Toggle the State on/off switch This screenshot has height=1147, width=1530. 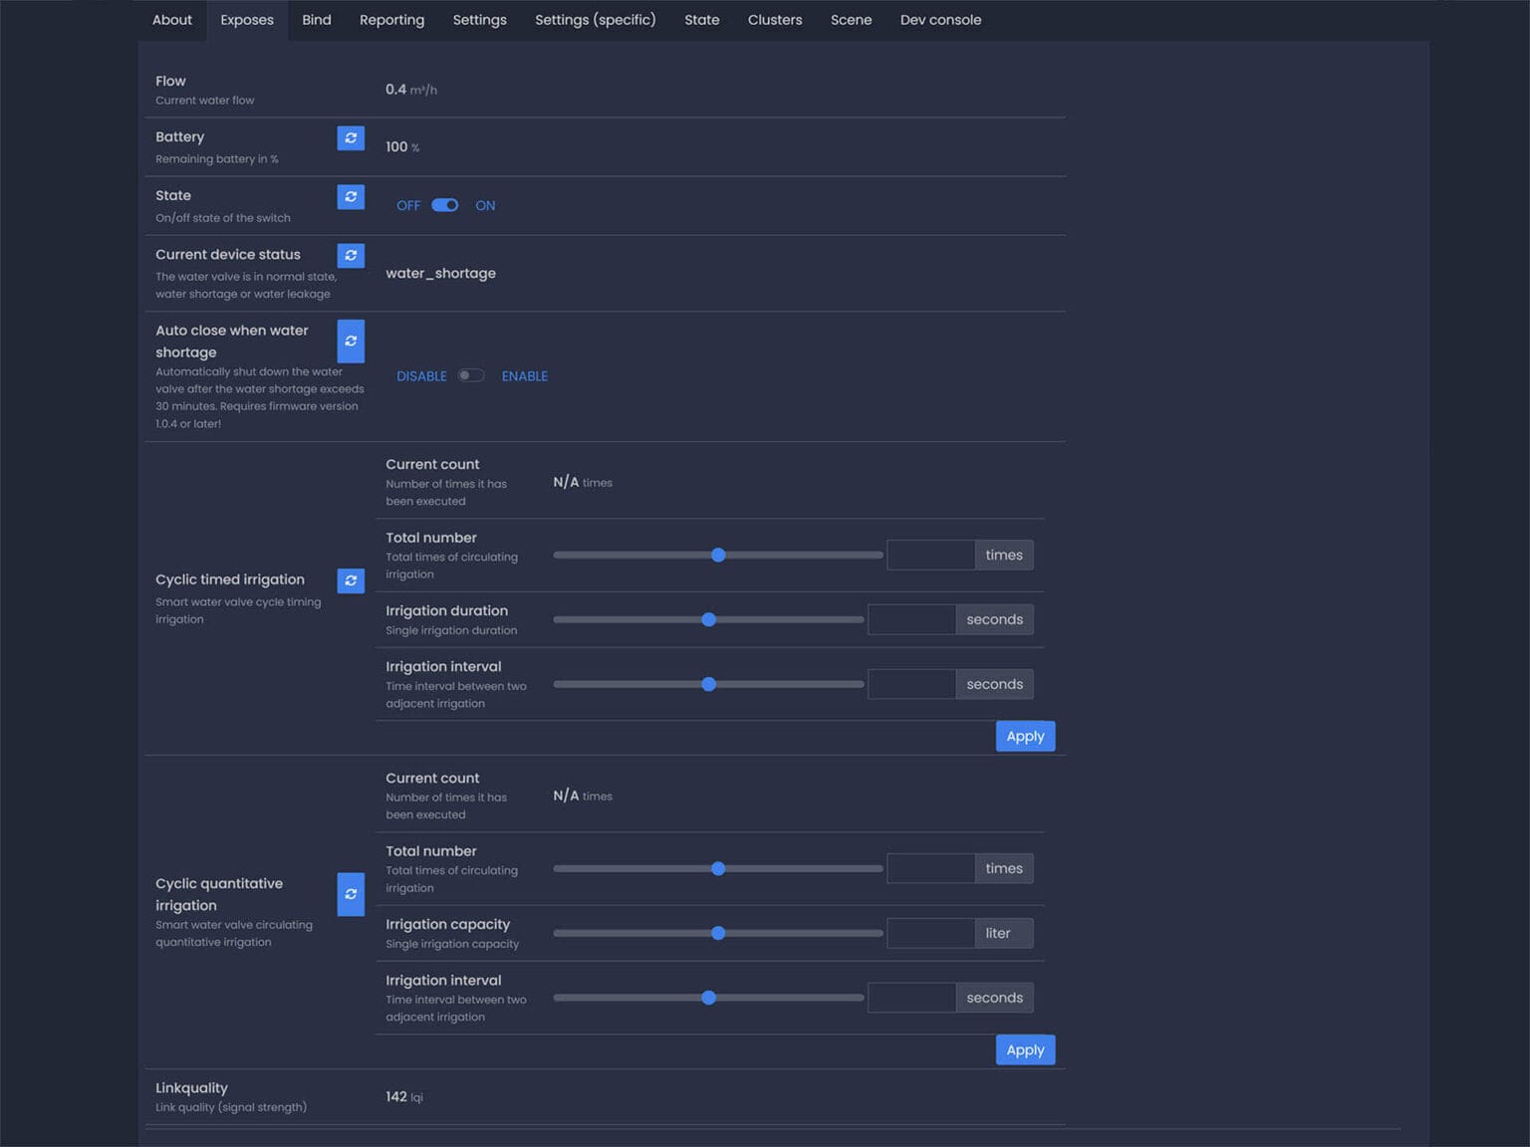(445, 205)
